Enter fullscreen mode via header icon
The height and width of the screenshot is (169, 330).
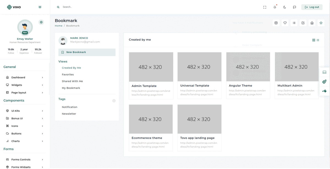pos(265,7)
